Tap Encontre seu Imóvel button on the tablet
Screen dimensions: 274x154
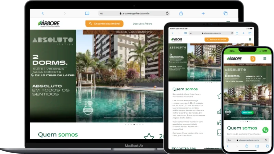tap(216, 39)
